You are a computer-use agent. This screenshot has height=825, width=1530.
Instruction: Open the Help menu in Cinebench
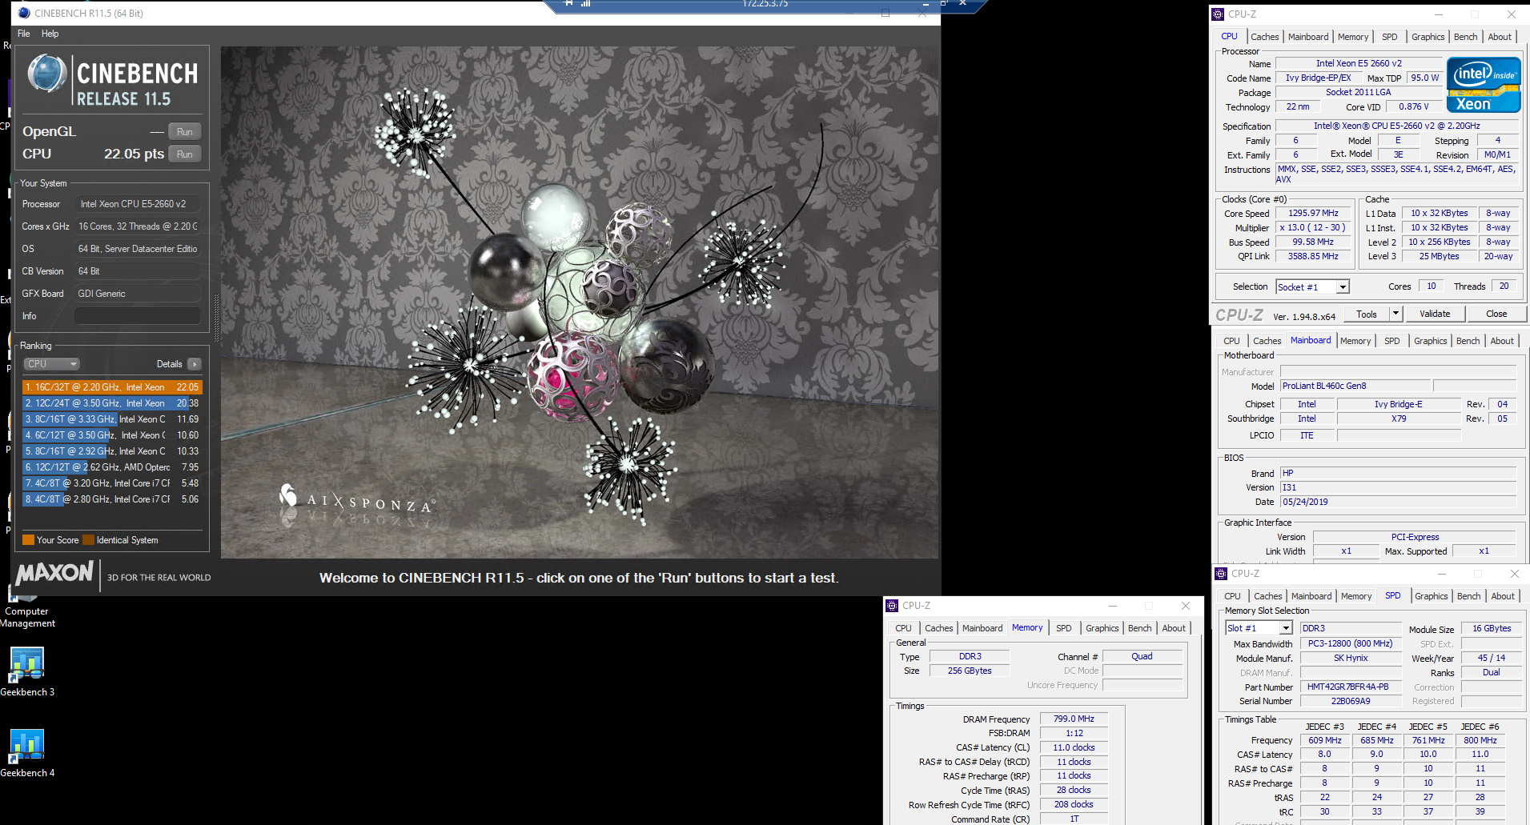pos(50,34)
